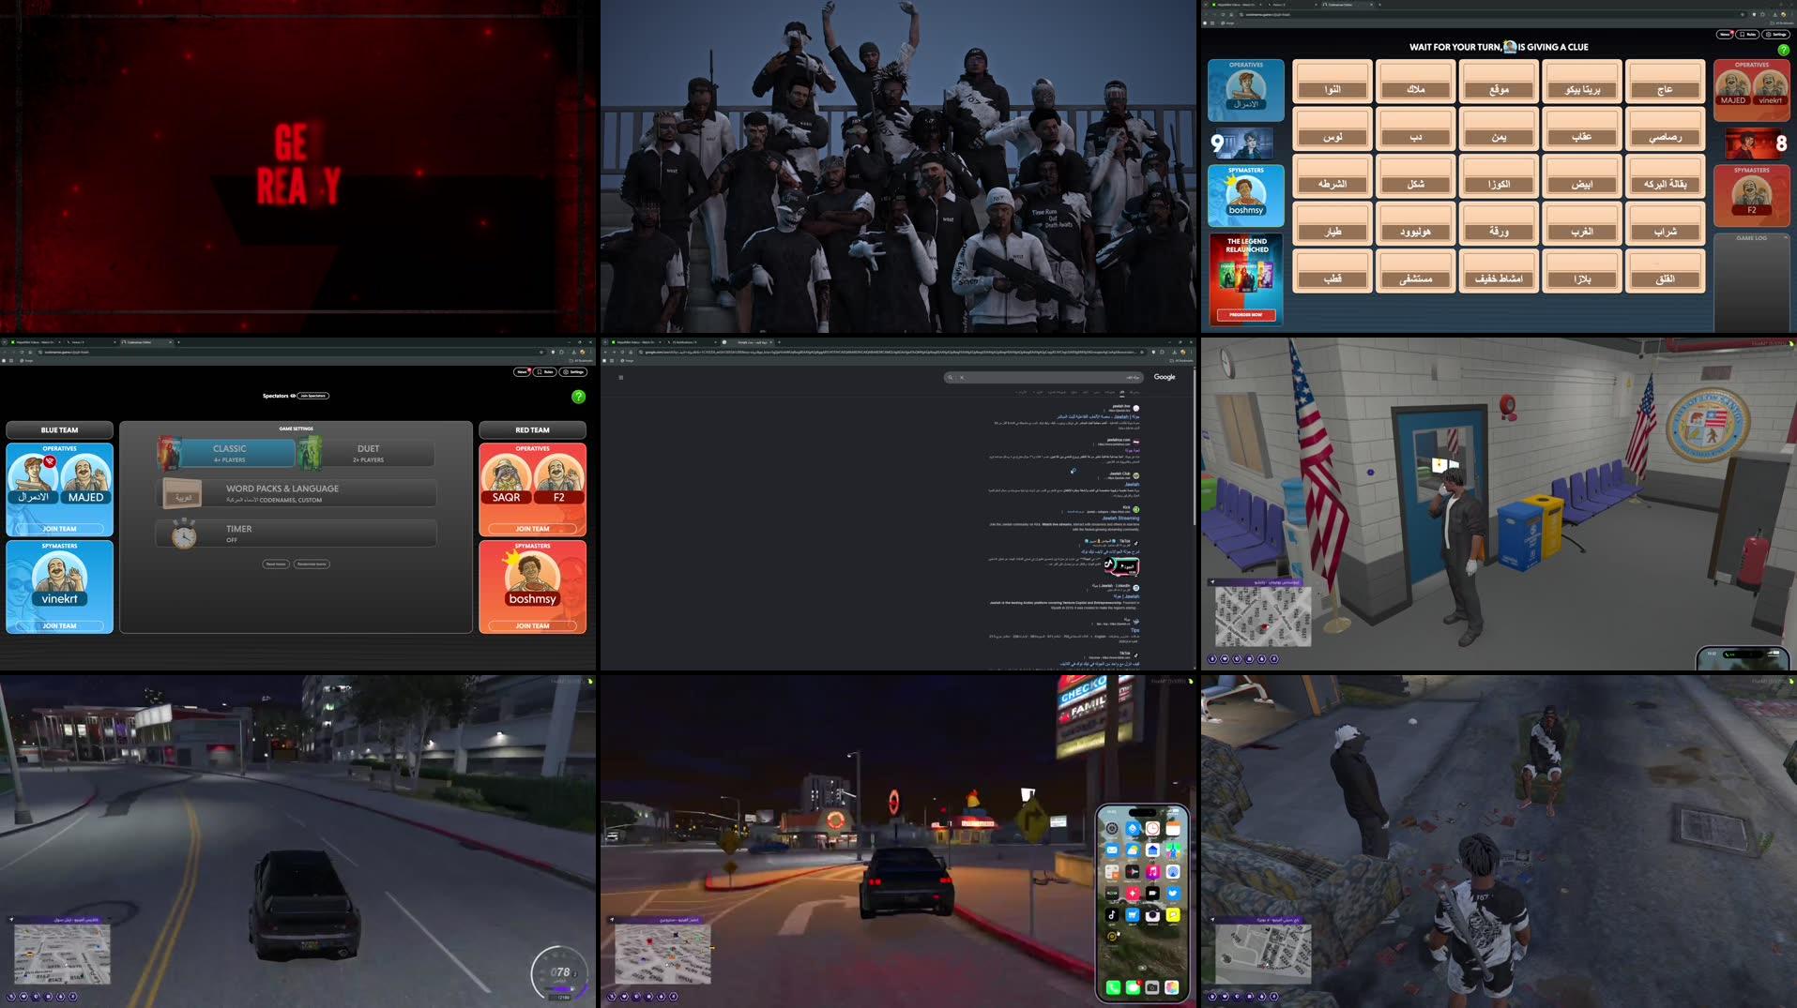Join Red Team operatives under SAQR and F2
Image resolution: width=1797 pixels, height=1008 pixels.
click(x=532, y=529)
